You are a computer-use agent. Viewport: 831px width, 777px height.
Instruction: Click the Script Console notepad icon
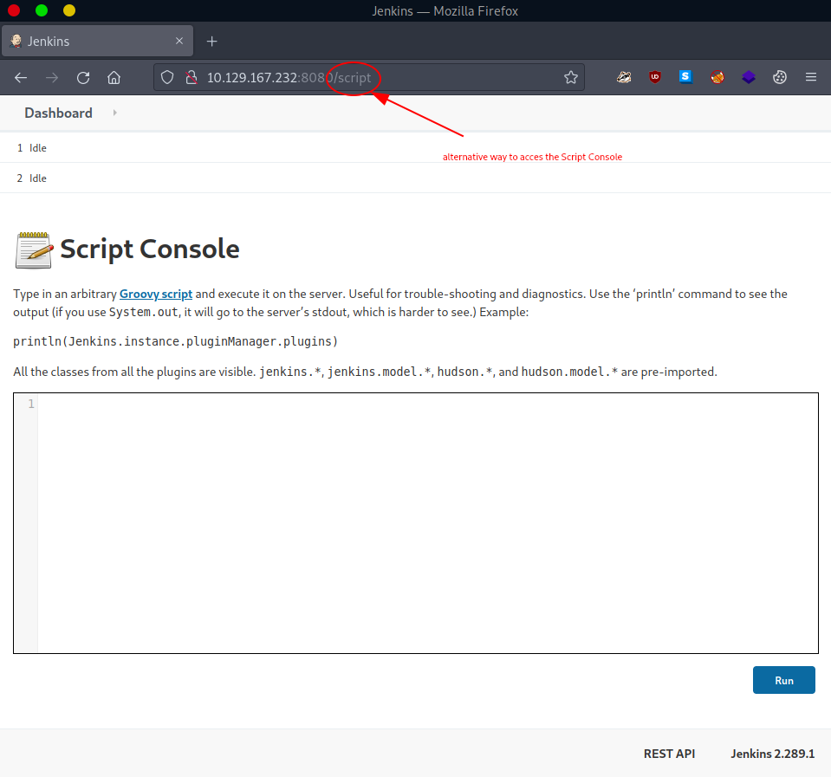32,249
